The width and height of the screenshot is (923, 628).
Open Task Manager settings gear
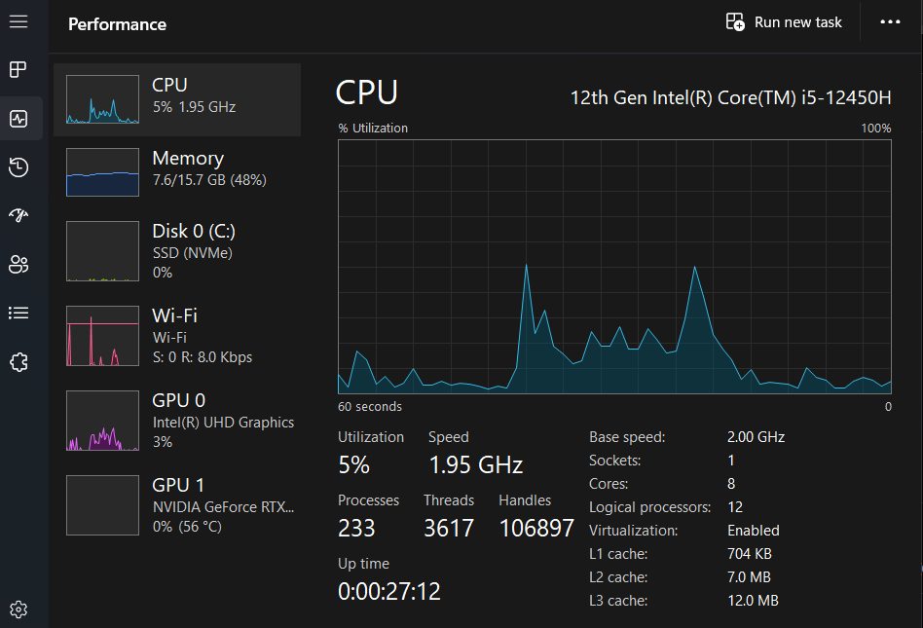point(18,610)
